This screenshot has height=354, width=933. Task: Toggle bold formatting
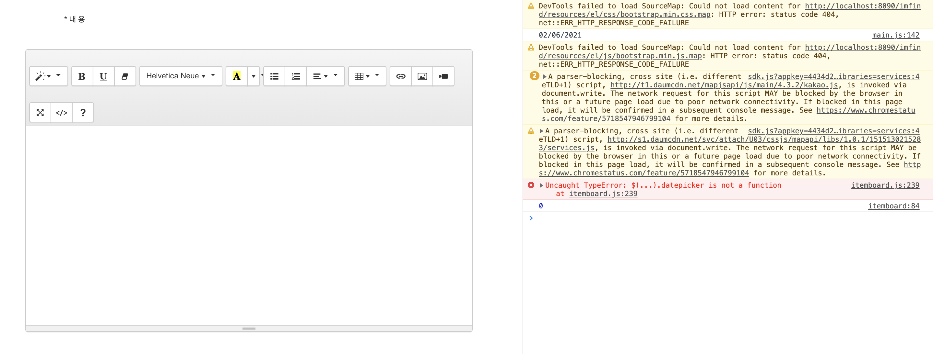[x=82, y=76]
